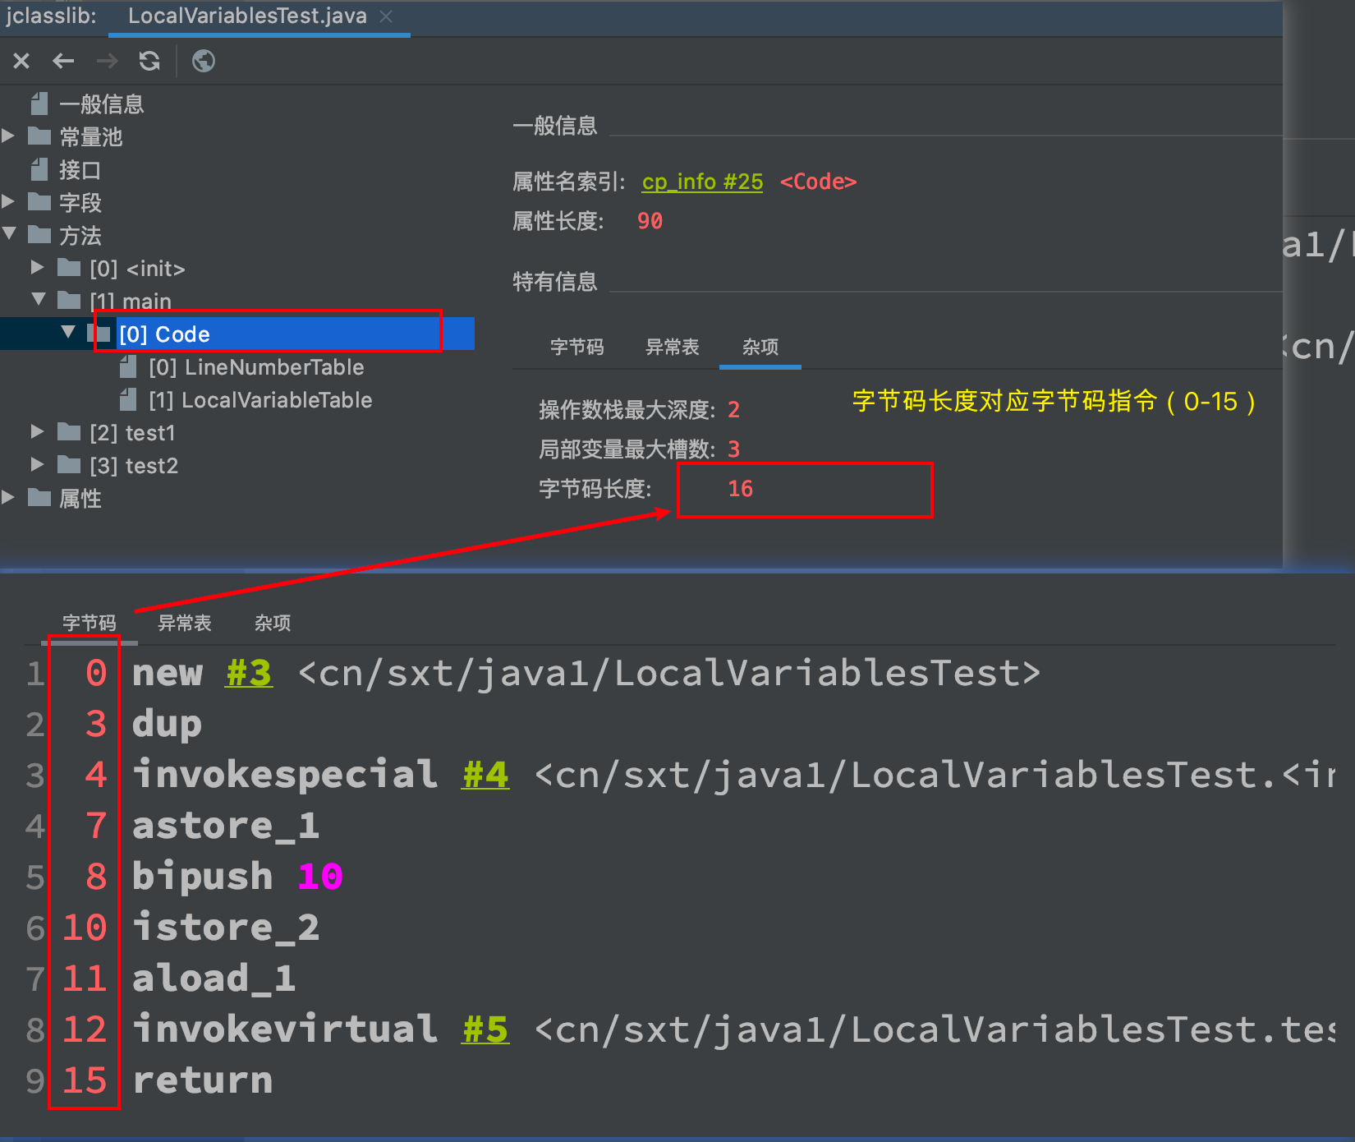The height and width of the screenshot is (1142, 1355).
Task: Click the file icon beside 接口
Action: point(39,169)
